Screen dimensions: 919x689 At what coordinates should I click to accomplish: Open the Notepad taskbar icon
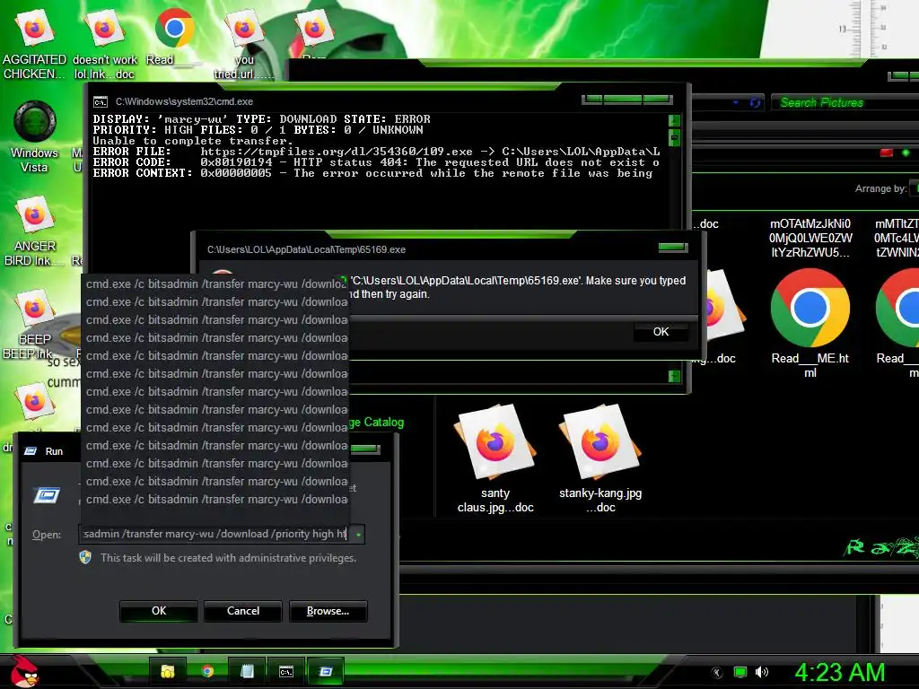[x=247, y=671]
